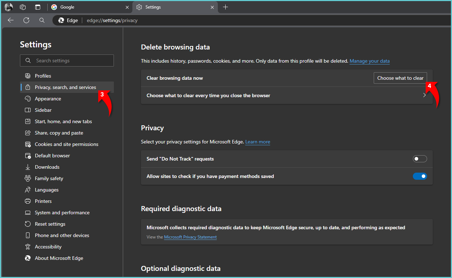Open Cookies and site permissions
The image size is (452, 278).
pos(67,144)
